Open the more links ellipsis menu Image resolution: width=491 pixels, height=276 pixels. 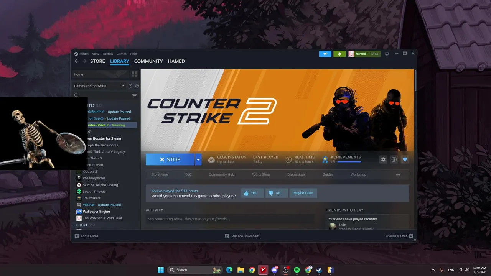(x=398, y=175)
